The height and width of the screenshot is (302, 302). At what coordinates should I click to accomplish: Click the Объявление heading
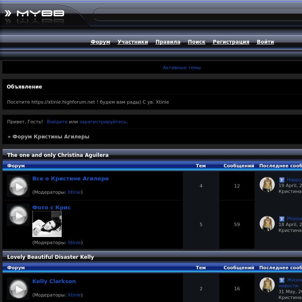pos(24,87)
